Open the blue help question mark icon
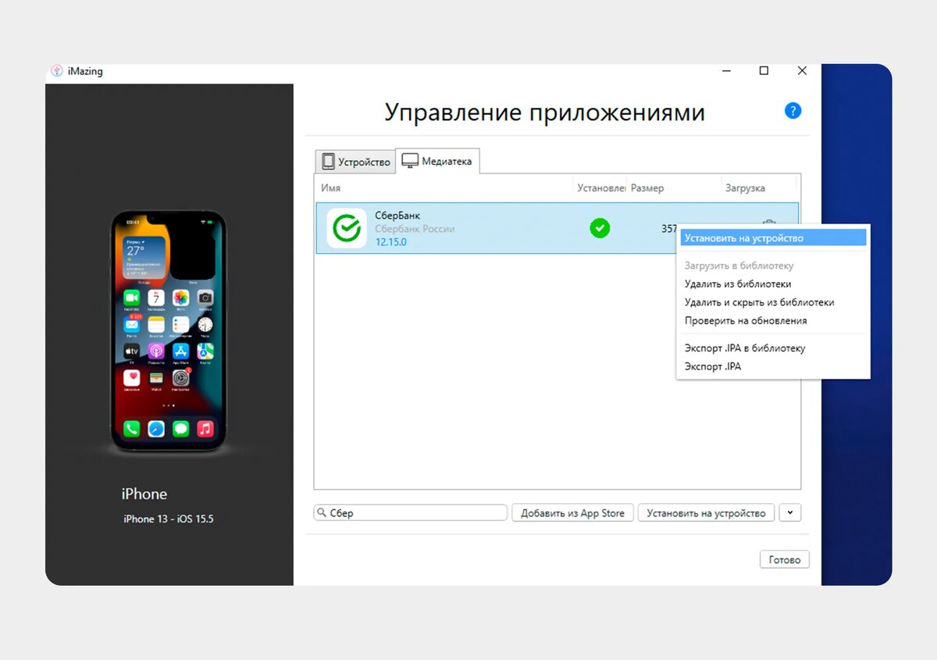The height and width of the screenshot is (660, 937). 793,111
